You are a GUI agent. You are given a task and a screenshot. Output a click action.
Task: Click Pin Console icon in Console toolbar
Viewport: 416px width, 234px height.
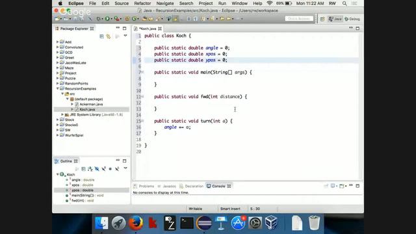pos(326,187)
